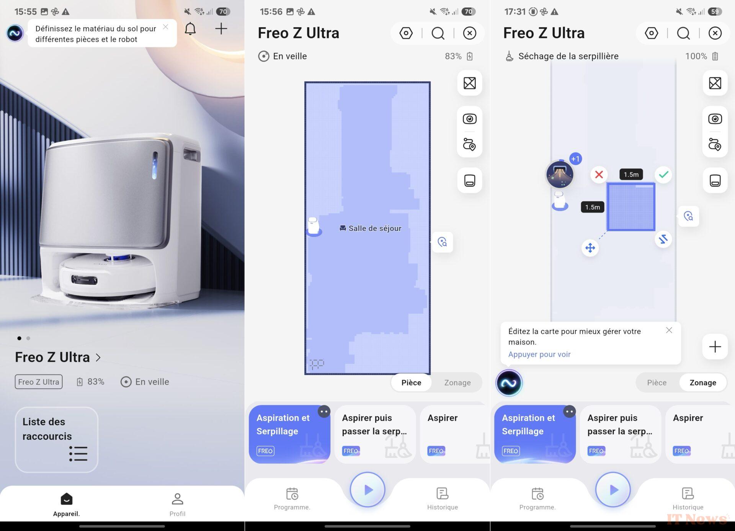
Task: Open map editing icon in right screen
Action: pos(715,83)
